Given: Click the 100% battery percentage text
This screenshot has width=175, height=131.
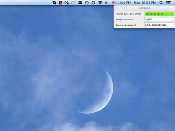Looking at the screenshot, I should [122, 3].
